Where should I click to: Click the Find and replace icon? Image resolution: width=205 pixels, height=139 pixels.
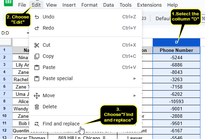(x=37, y=124)
